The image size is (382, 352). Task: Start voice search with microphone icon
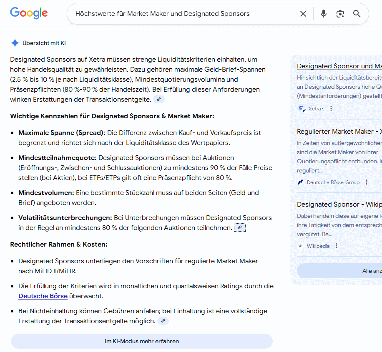click(324, 14)
